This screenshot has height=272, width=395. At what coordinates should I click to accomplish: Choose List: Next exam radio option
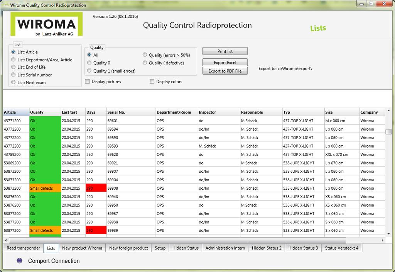click(14, 82)
